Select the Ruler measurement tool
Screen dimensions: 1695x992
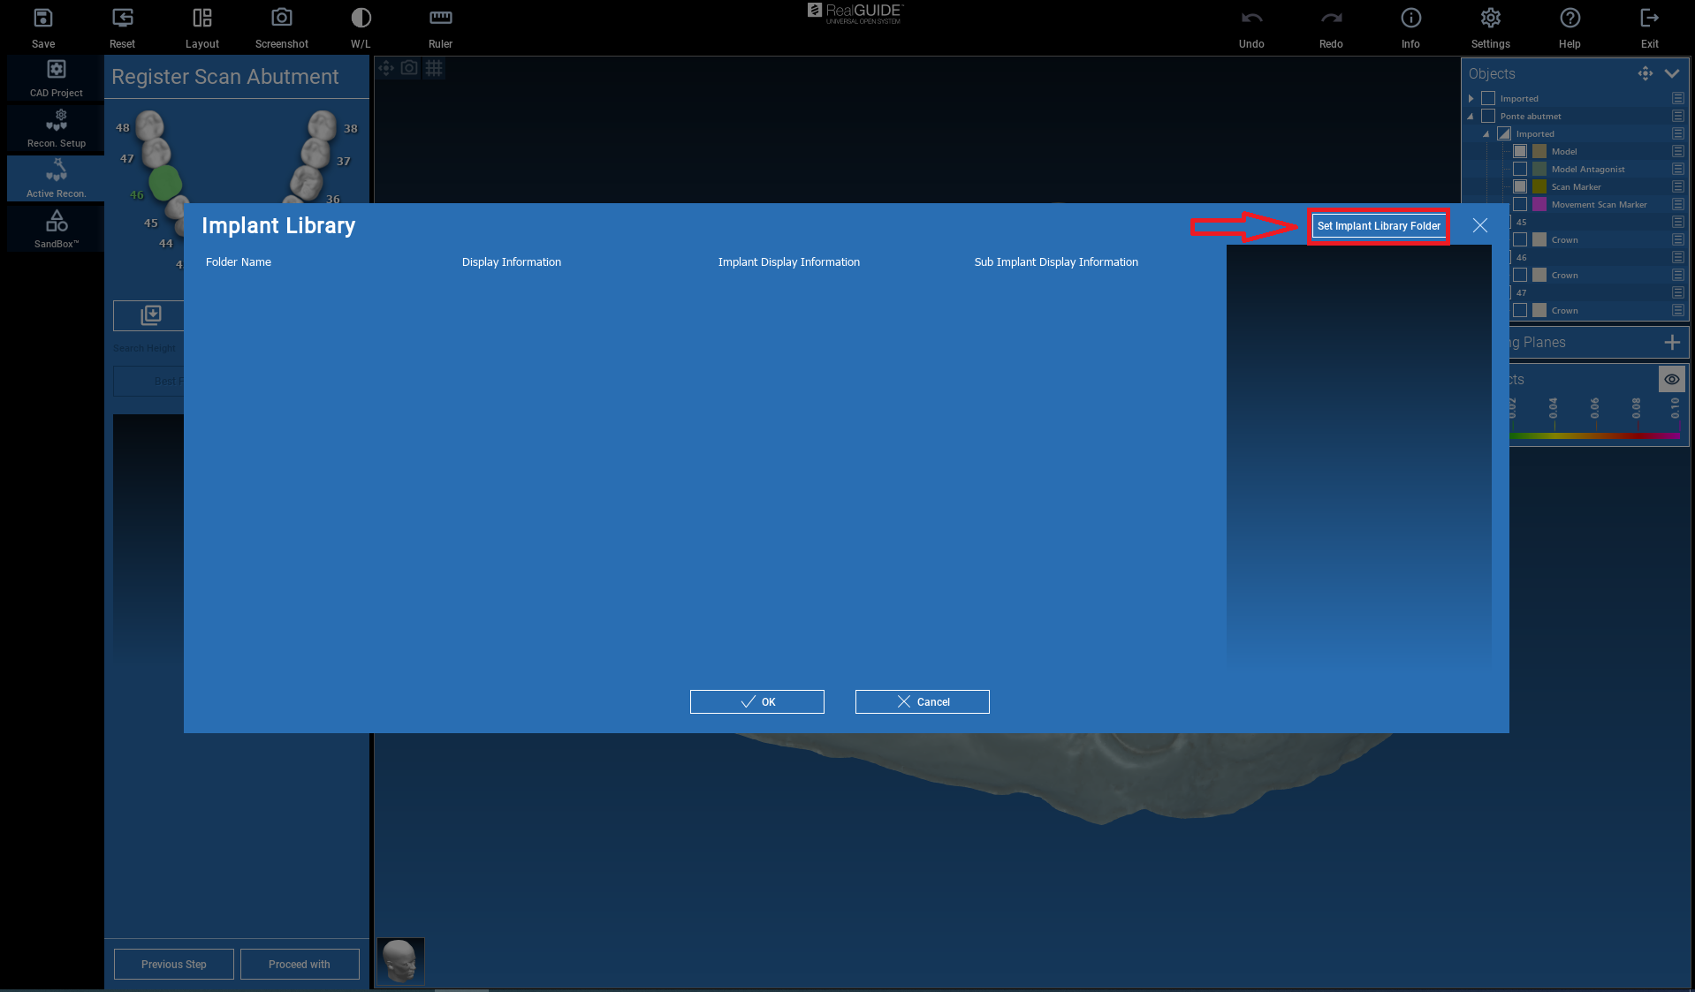[440, 19]
